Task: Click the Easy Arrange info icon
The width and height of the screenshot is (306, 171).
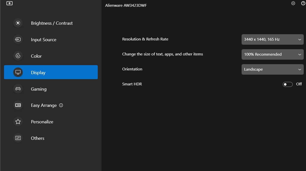Action: pyautogui.click(x=61, y=105)
